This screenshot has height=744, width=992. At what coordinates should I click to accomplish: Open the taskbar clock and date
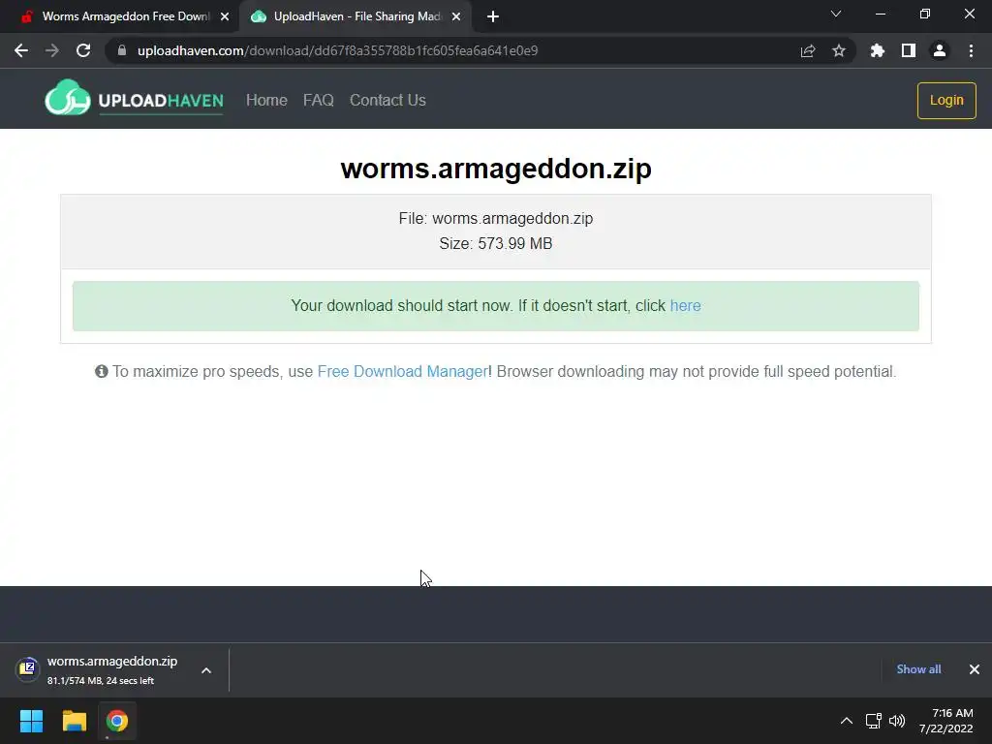945,721
